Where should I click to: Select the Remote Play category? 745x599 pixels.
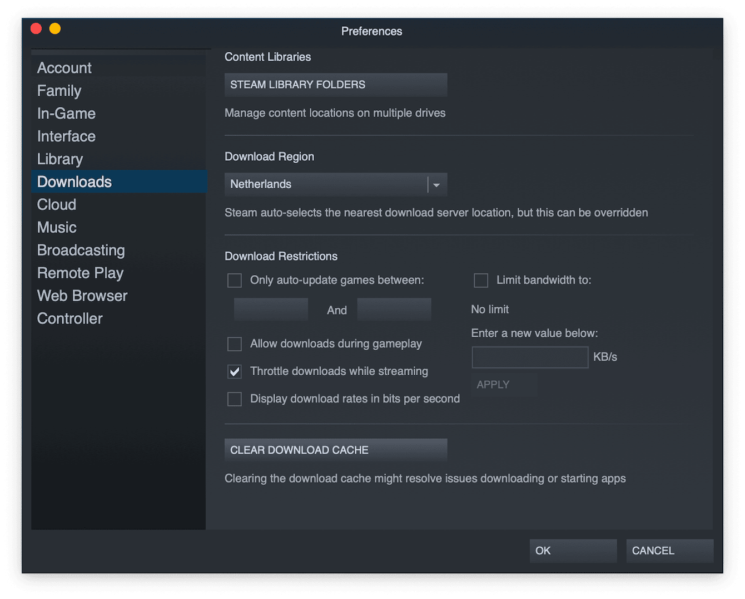80,273
